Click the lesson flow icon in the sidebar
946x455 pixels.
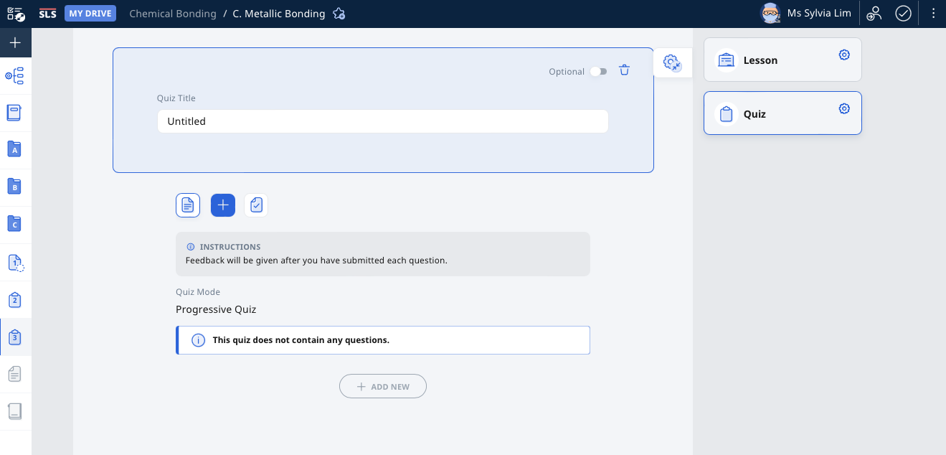15,75
